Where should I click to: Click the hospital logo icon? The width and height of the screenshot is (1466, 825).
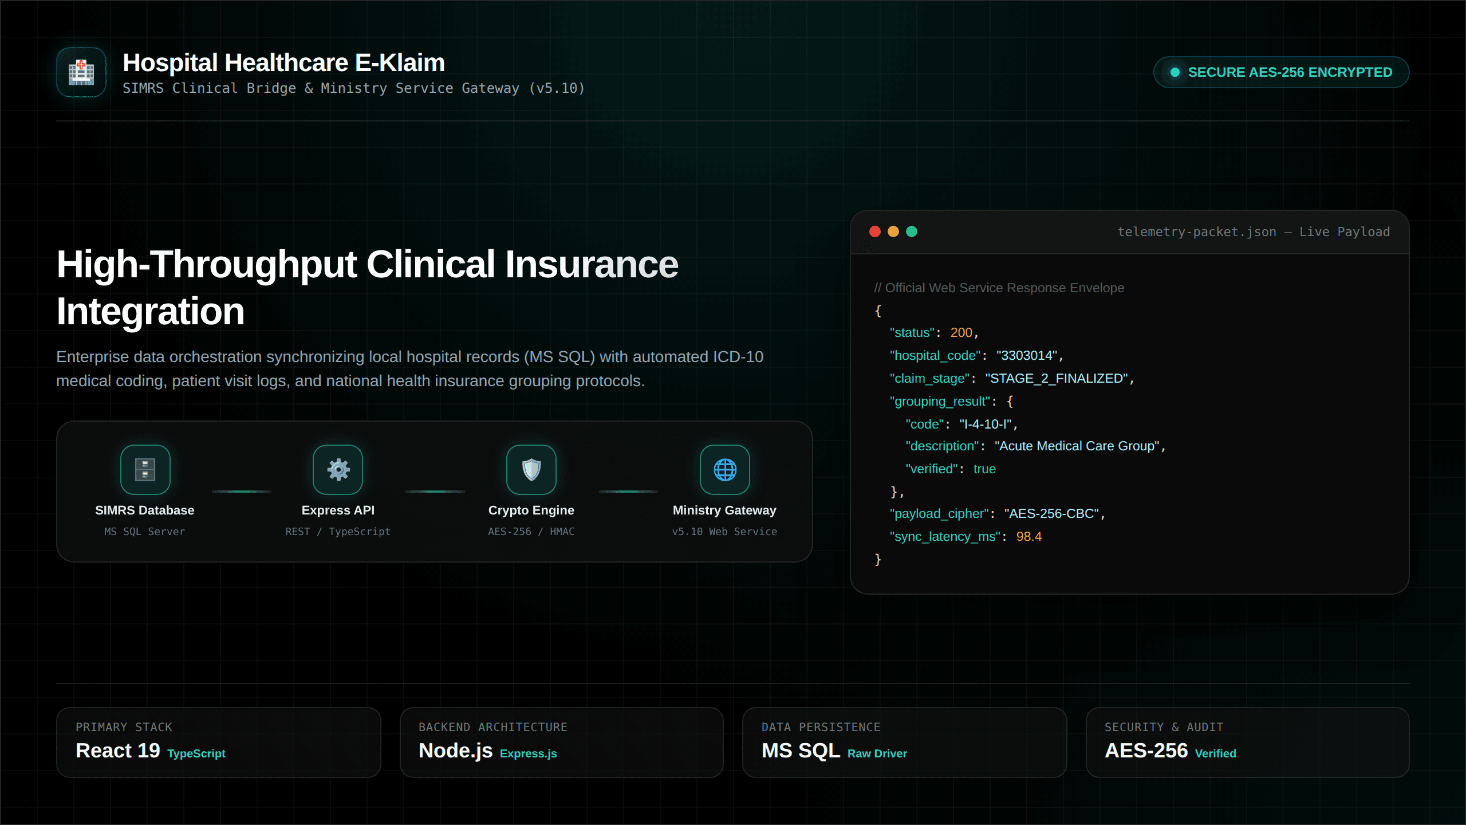click(81, 72)
